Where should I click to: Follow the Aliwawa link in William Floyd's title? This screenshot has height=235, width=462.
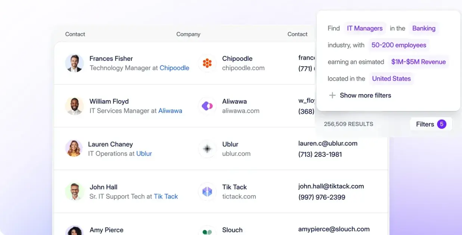coord(170,111)
